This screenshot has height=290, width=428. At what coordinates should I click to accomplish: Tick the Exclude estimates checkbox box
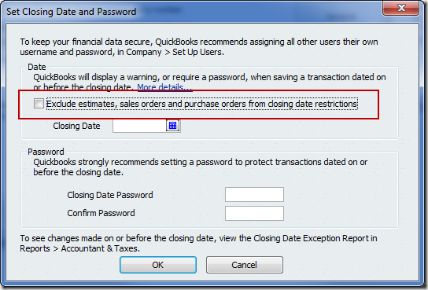coord(39,104)
